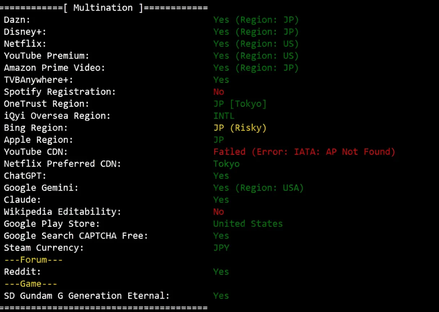Viewport: 439px width, 312px height.
Task: Click the Amazon Prime Video label
Action: 55,68
